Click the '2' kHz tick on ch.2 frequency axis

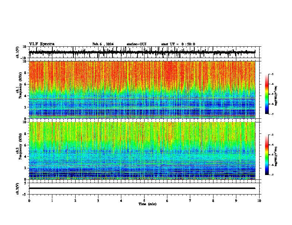(25, 168)
